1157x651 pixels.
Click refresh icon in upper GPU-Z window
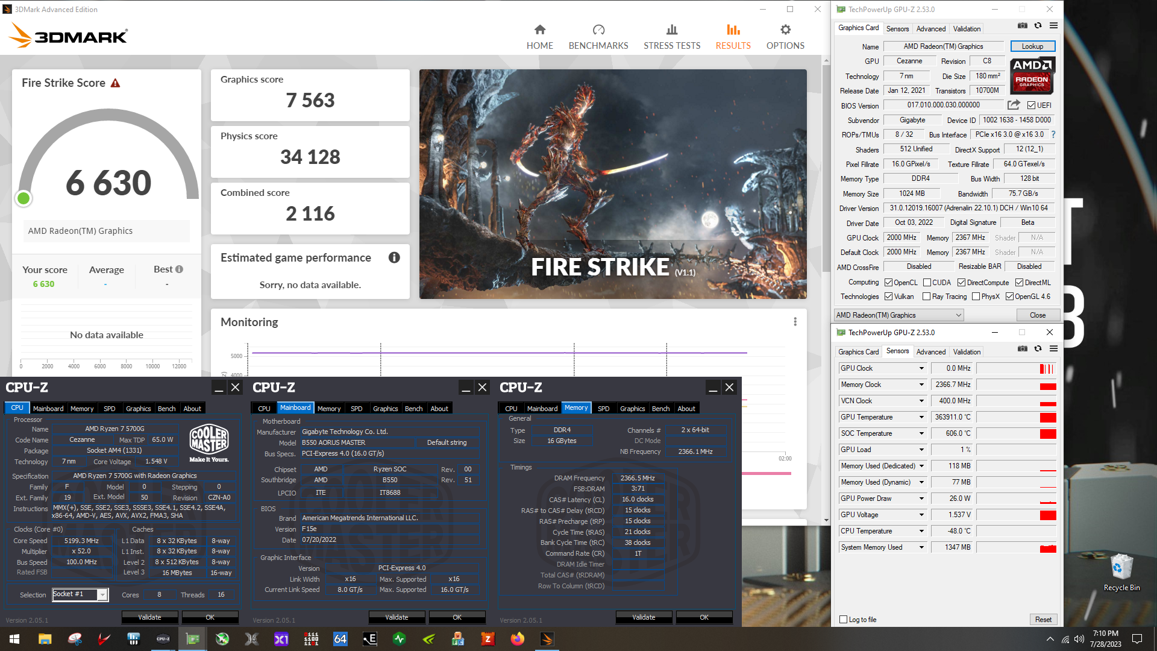(x=1038, y=26)
